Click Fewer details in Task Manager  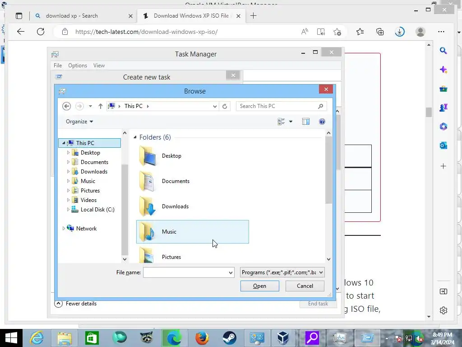pos(75,304)
